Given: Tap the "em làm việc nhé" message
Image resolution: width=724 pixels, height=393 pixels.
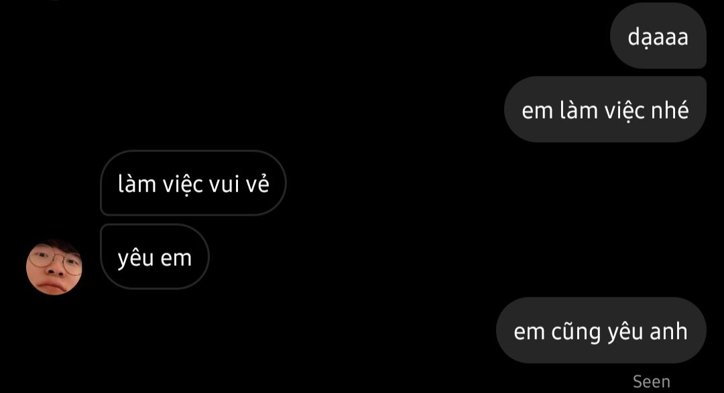Looking at the screenshot, I should [605, 109].
